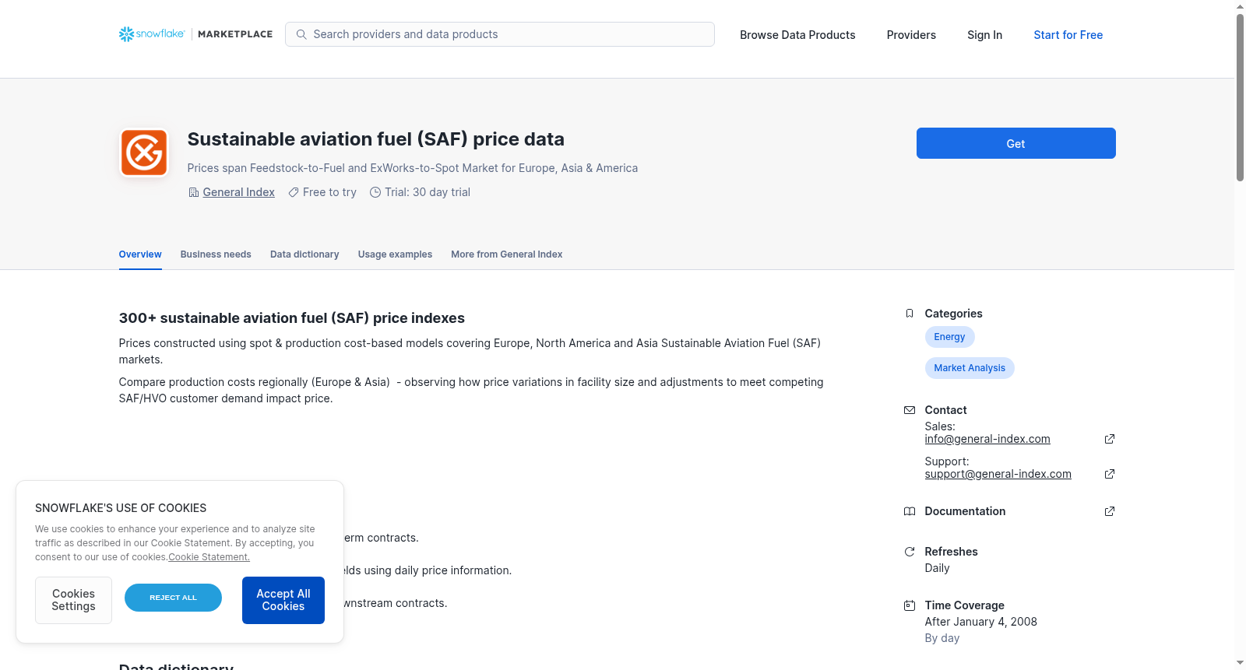Click the 'By day' text
The image size is (1246, 670).
942,638
